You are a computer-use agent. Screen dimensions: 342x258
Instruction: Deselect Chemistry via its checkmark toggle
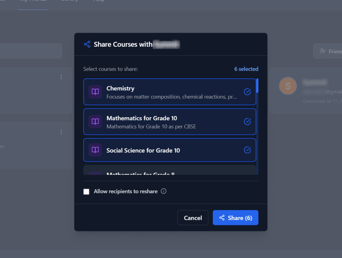[247, 92]
